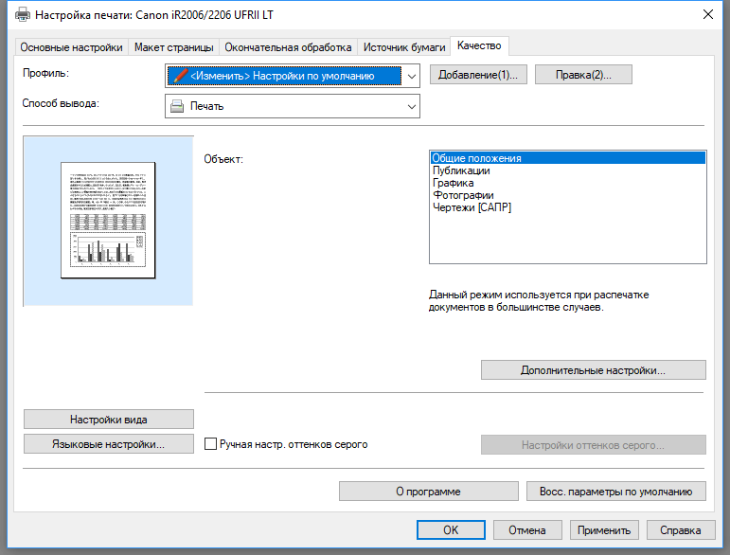Enable Ручная настр. оттенков серого checkbox
This screenshot has width=730, height=555.
[x=210, y=444]
